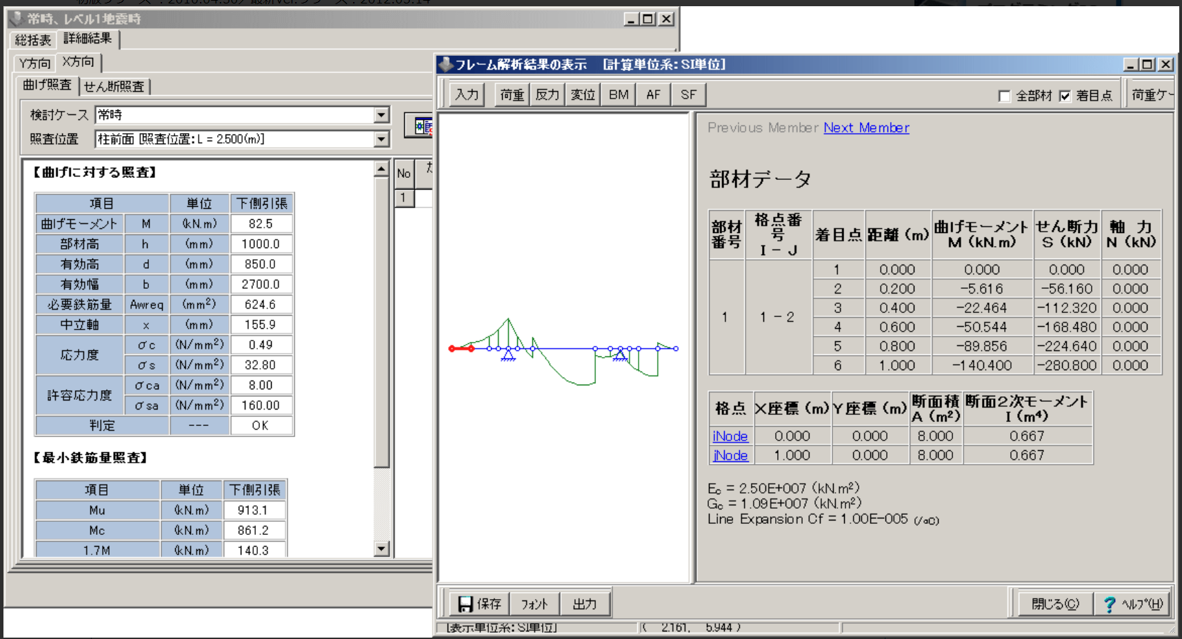Enable the 全部材 checkbox

[x=1005, y=96]
